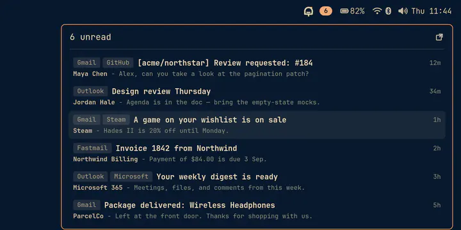Viewport: 461px width, 230px height.
Task: Click the '6 unread' panel heading
Action: click(x=90, y=37)
